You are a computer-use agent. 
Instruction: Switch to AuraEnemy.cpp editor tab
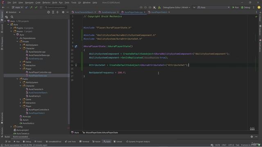pos(108,12)
